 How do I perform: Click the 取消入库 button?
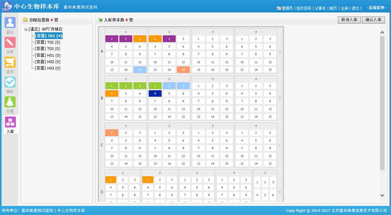[x=349, y=20]
